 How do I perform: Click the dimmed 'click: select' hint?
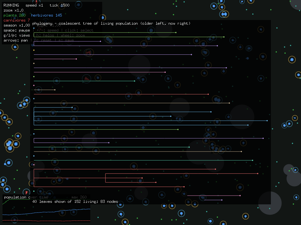pos(79,30)
